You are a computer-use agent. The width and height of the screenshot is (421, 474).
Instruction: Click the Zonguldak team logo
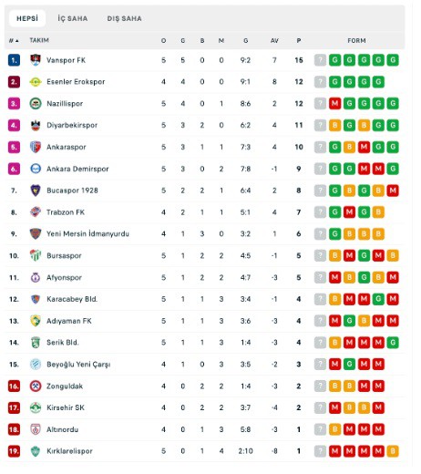[x=36, y=386]
